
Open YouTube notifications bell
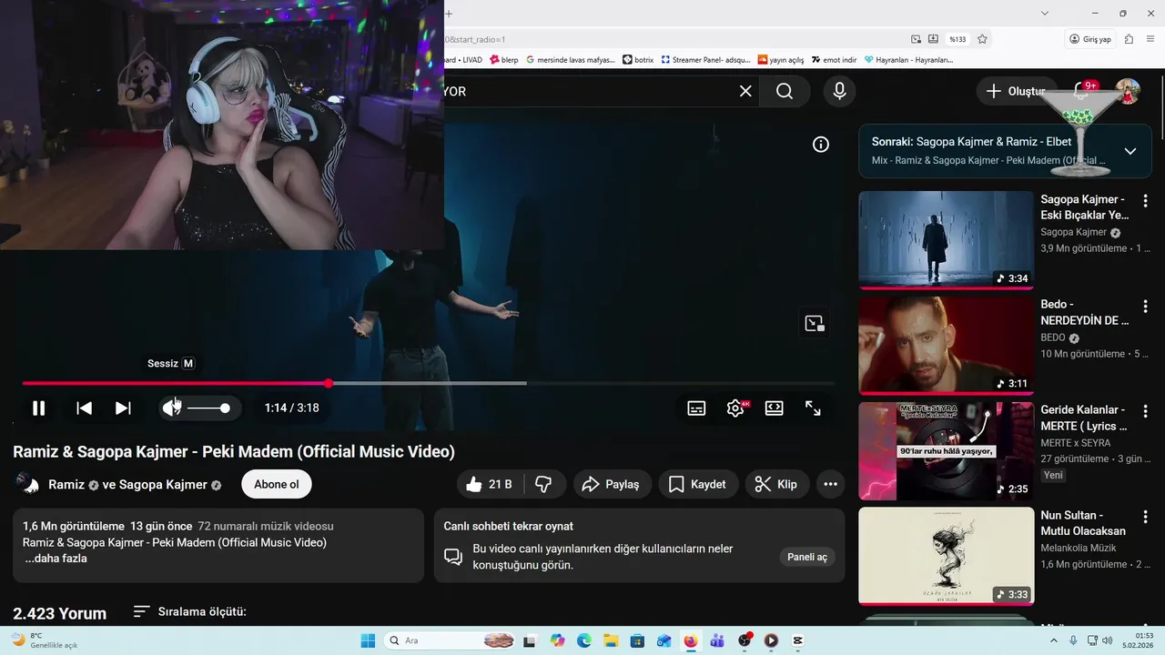coord(1082,91)
